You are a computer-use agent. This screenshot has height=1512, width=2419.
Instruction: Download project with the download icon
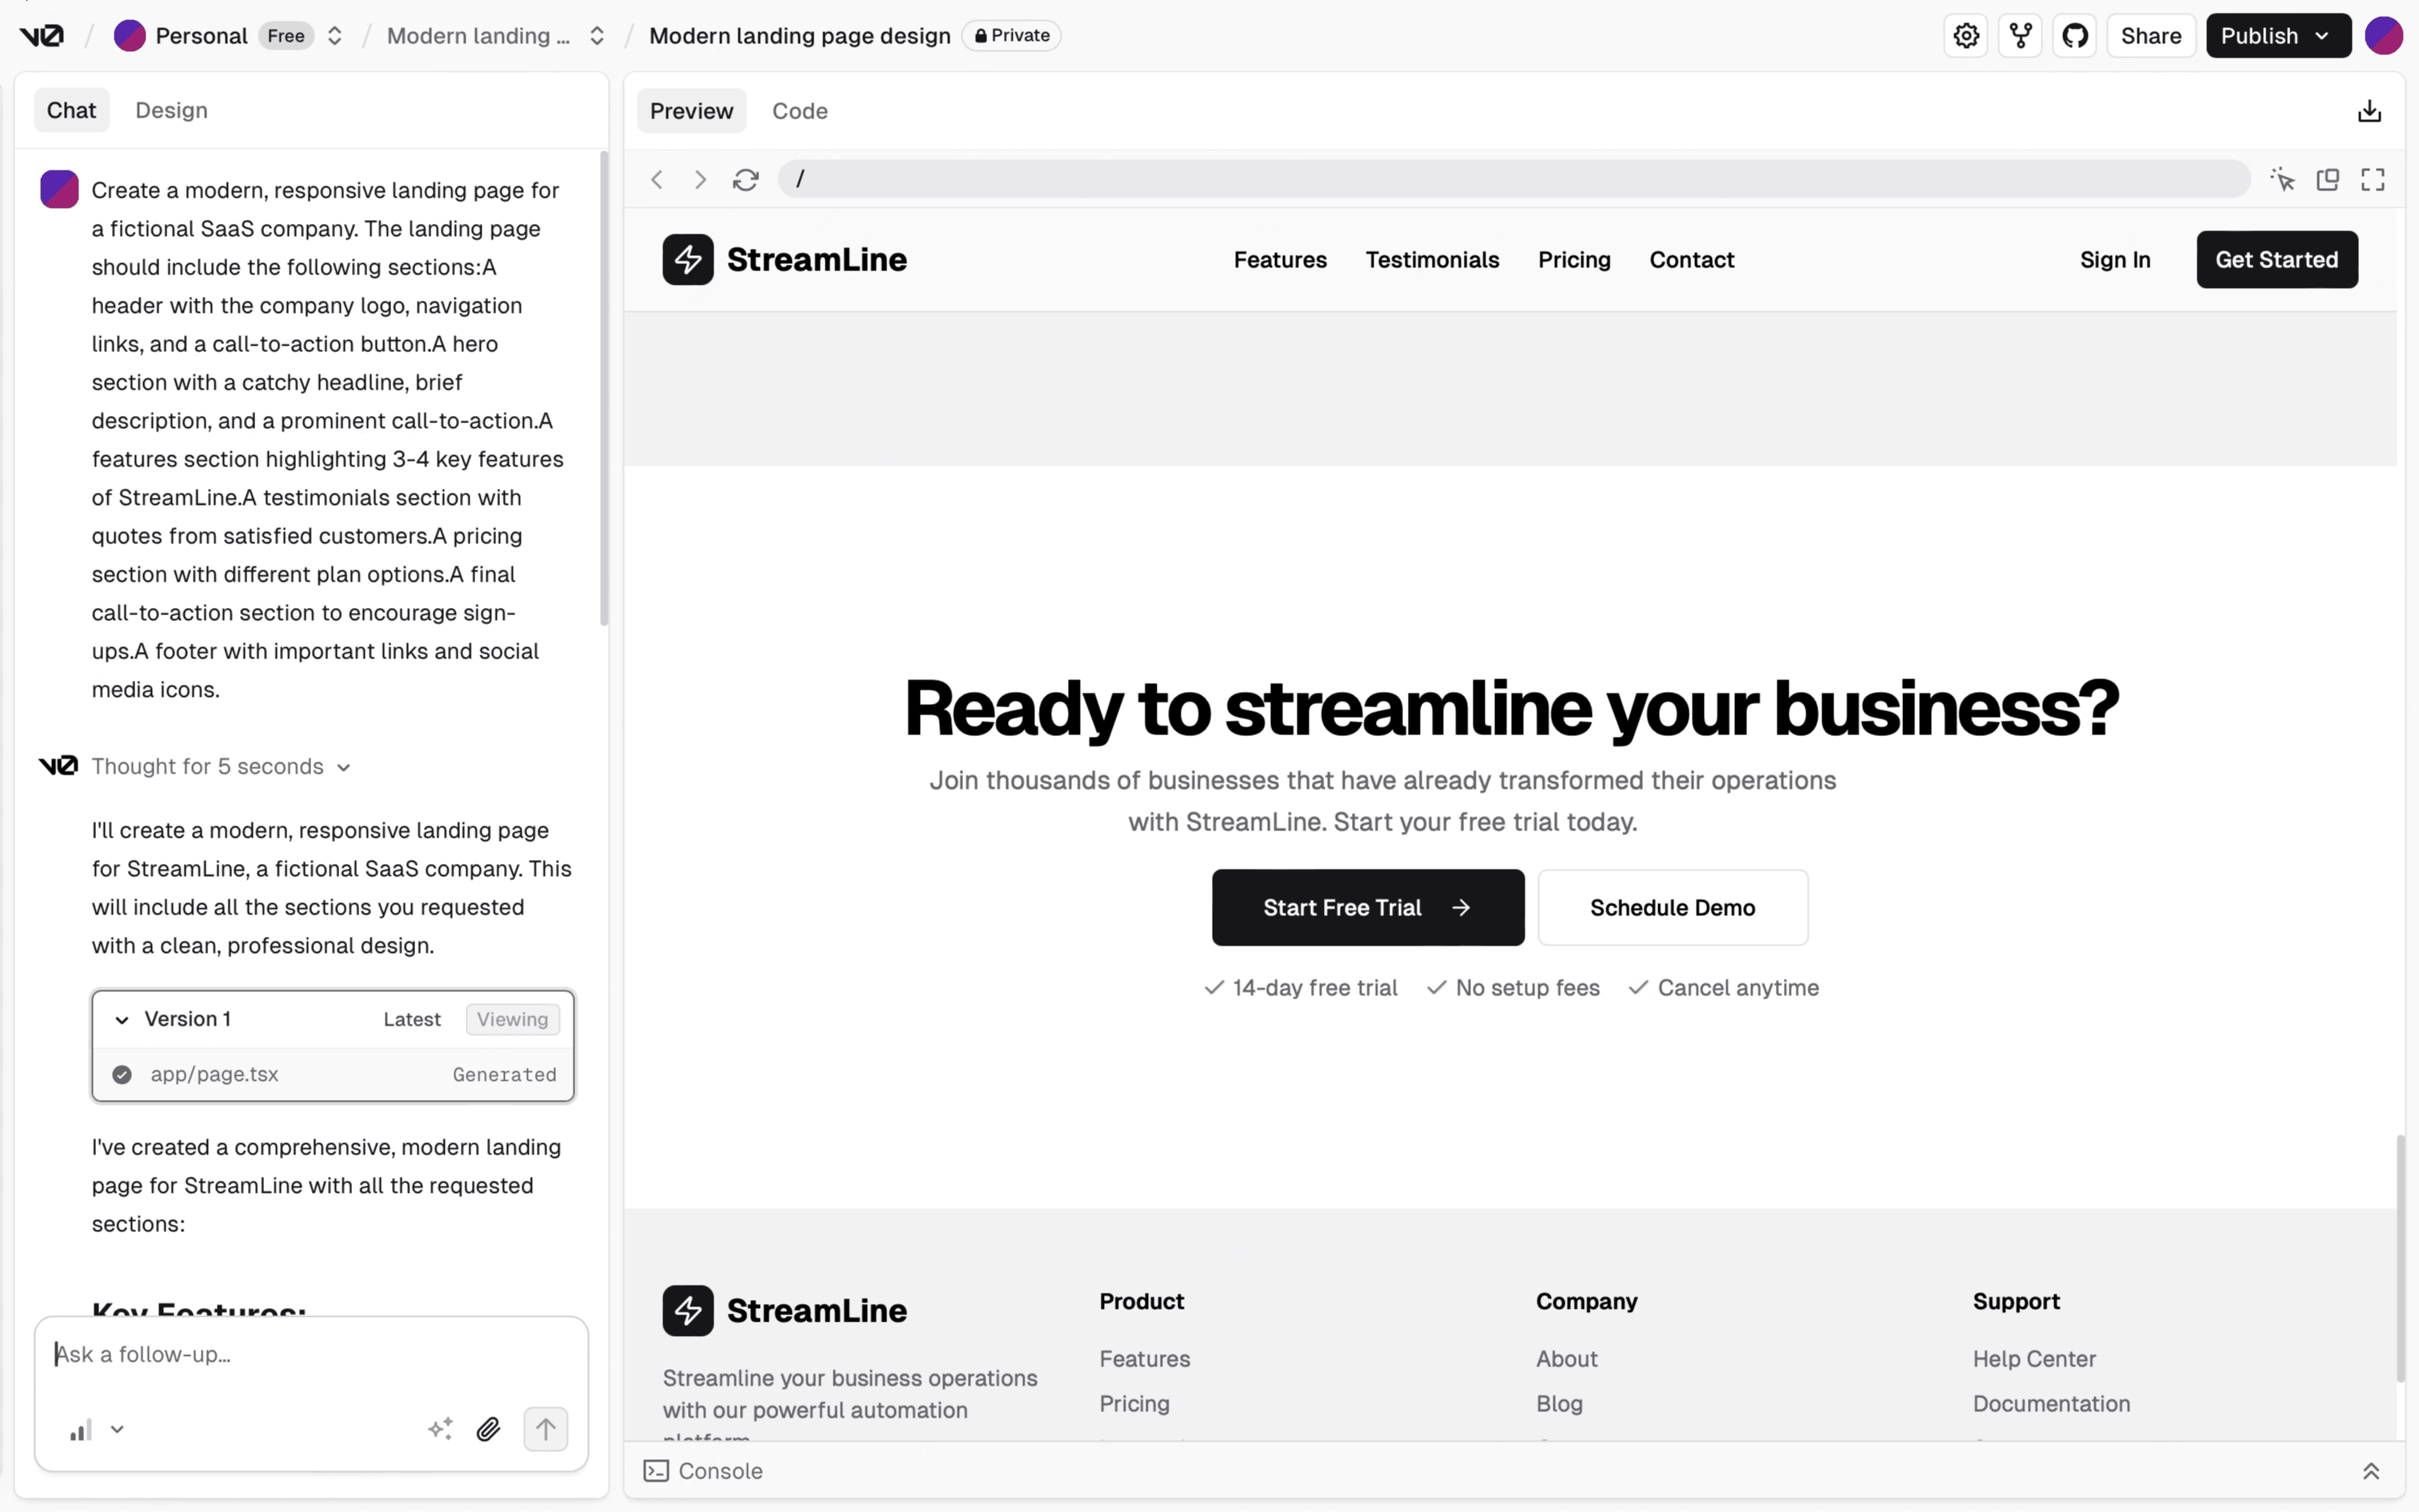[2369, 111]
